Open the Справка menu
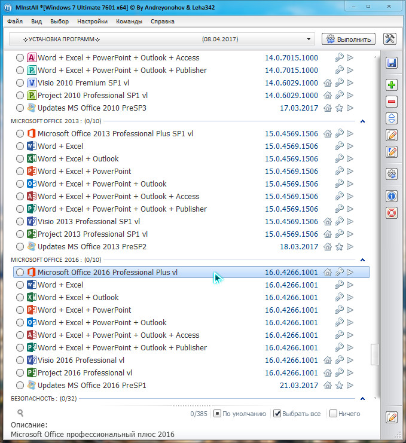This screenshot has width=406, height=443. point(162,22)
